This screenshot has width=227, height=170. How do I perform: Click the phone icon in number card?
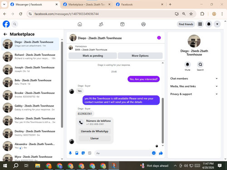click(81, 122)
